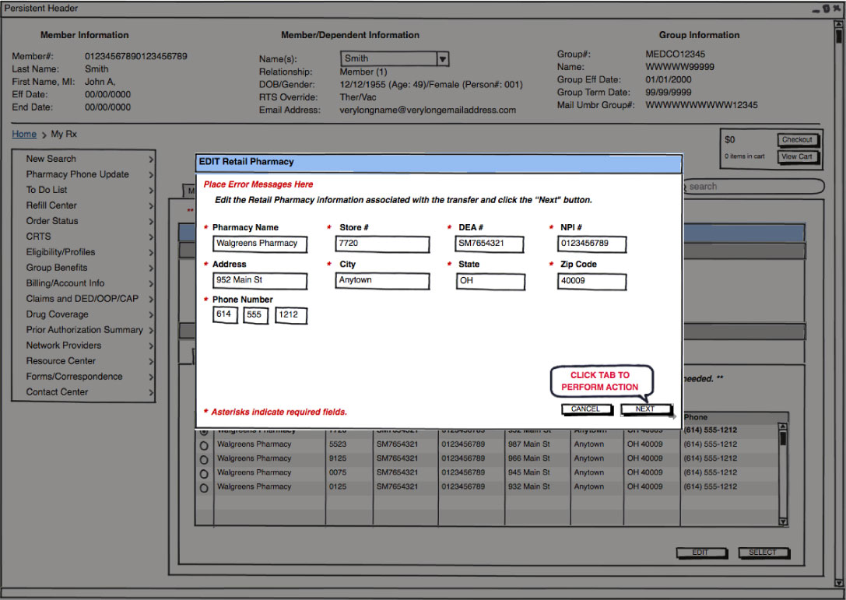Screen dimensions: 846x600
Task: Select radio button for store 9125 row
Action: [204, 460]
